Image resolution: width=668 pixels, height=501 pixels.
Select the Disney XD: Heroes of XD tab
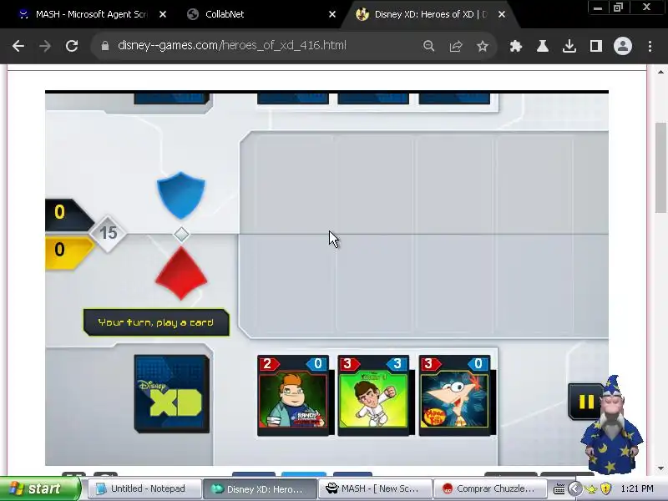click(x=430, y=14)
